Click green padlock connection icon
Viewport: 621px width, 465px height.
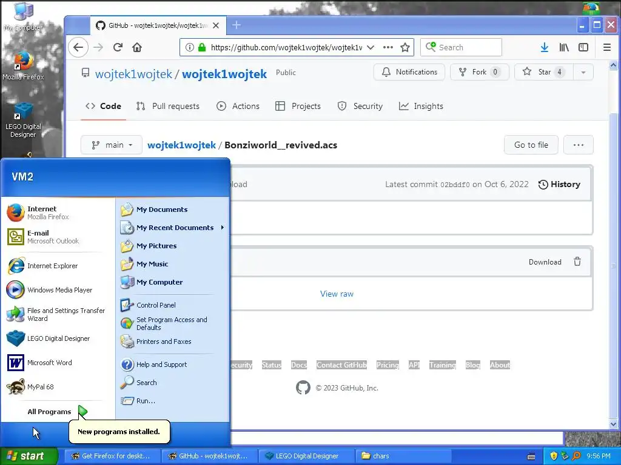202,47
